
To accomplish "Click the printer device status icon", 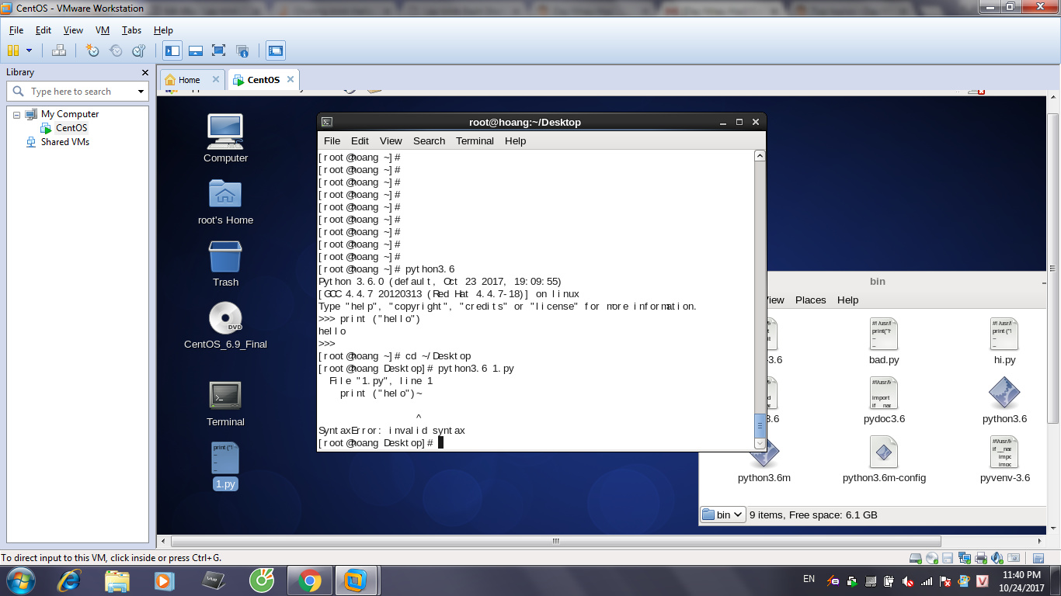I will click(980, 558).
